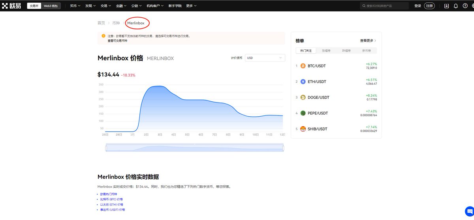This screenshot has height=220, width=474.
Task: Switch to Web3 钱包 toggle
Action: (x=51, y=6)
